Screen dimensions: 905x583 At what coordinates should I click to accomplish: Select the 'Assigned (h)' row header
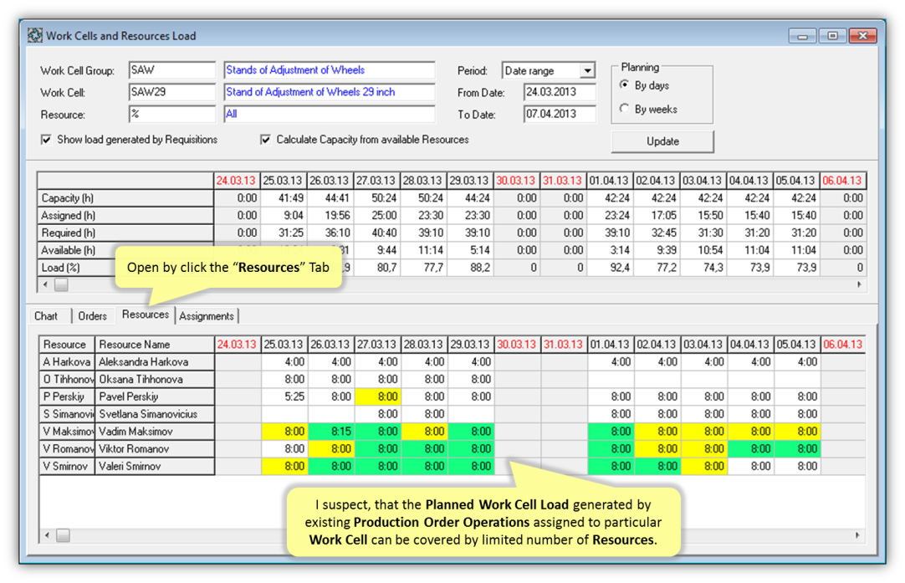coord(125,215)
